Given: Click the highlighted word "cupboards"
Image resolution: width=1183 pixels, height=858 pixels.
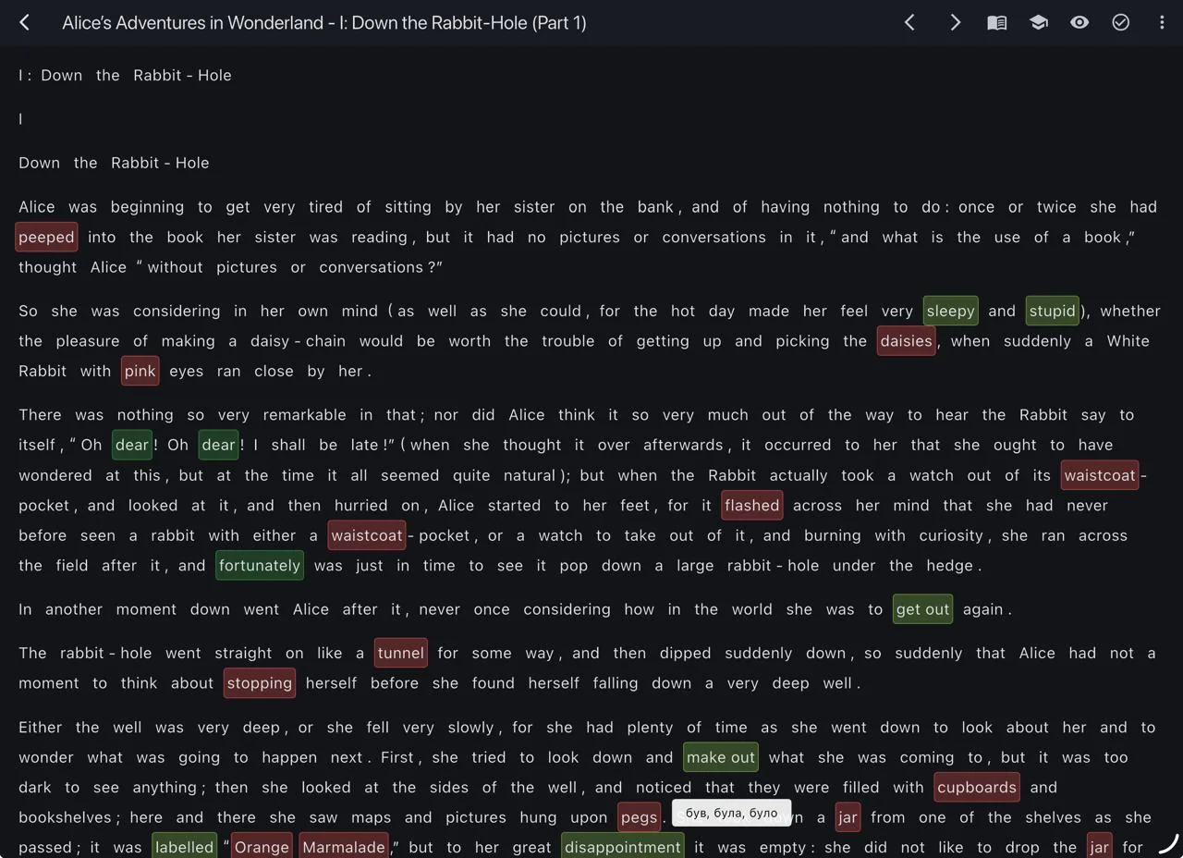Looking at the screenshot, I should coord(977,788).
